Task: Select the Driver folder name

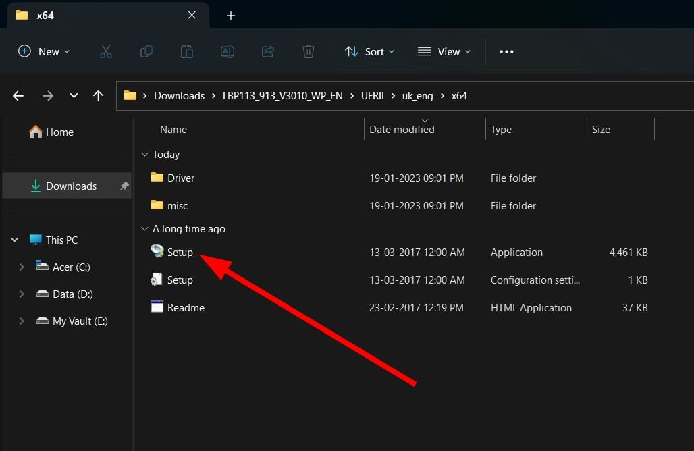Action: click(x=181, y=178)
